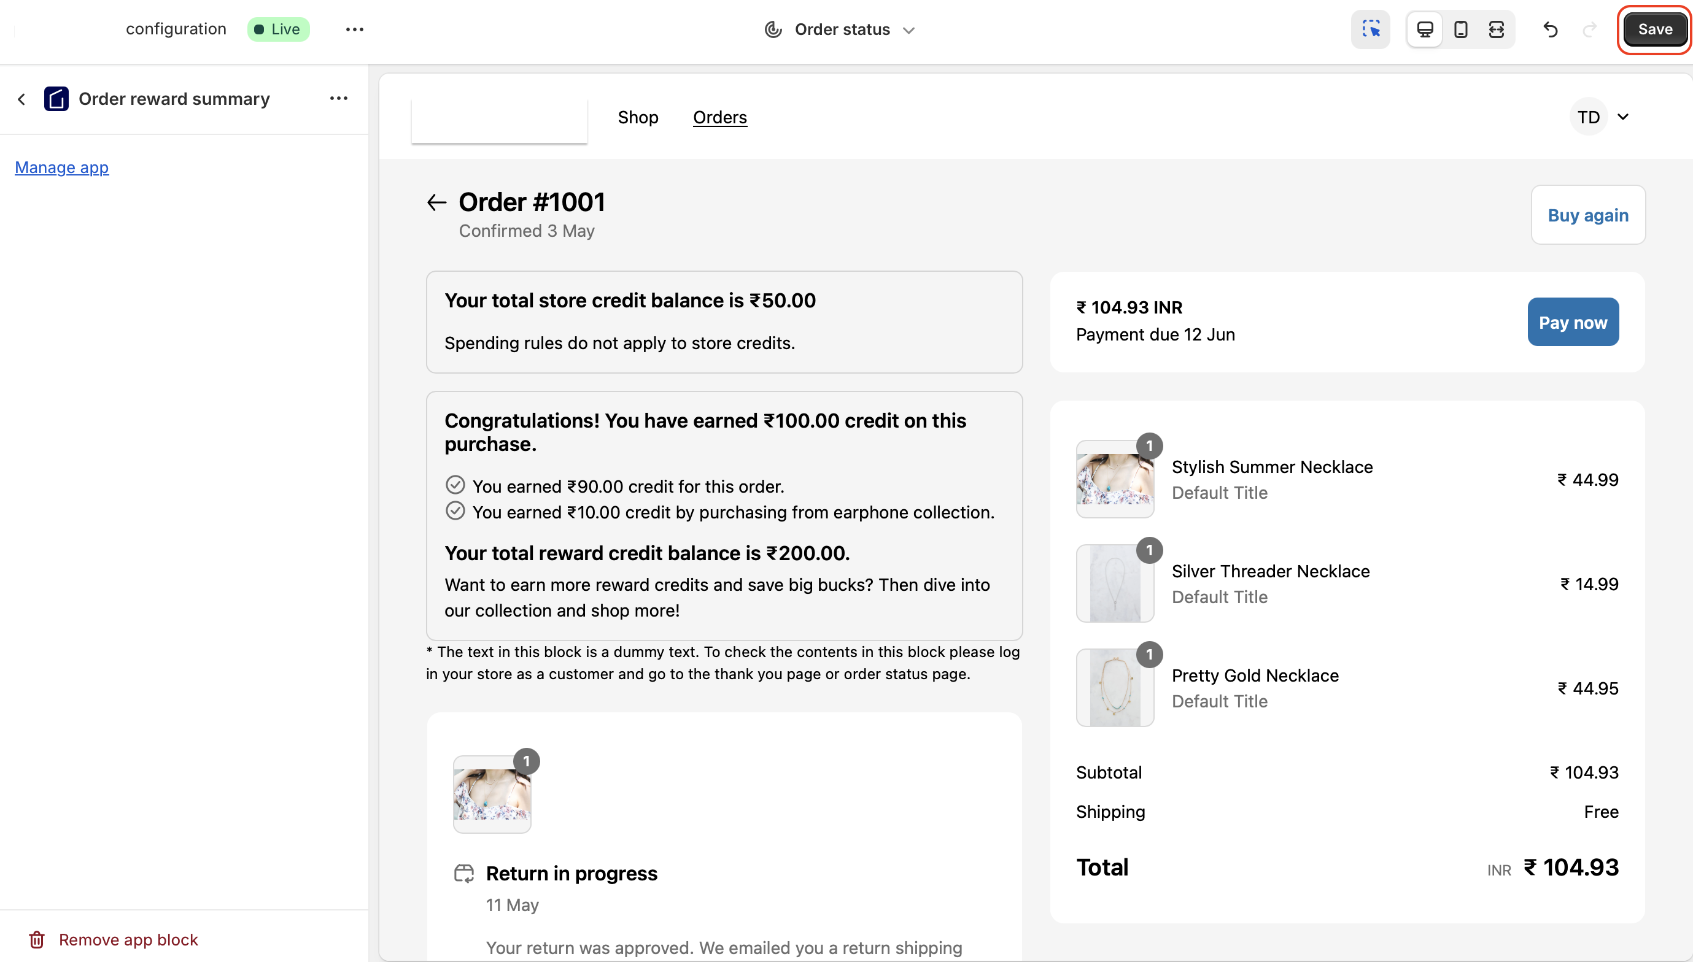1693x962 pixels.
Task: Click back chevron beside Order reward summary
Action: 22,99
